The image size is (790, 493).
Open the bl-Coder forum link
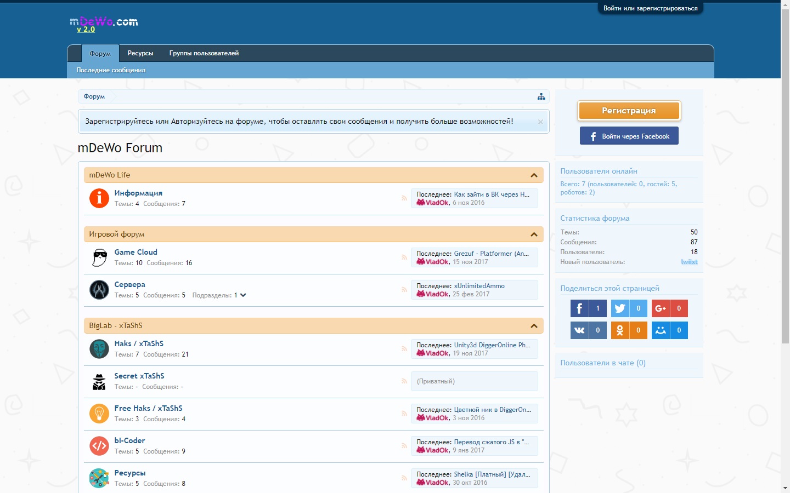[129, 440]
